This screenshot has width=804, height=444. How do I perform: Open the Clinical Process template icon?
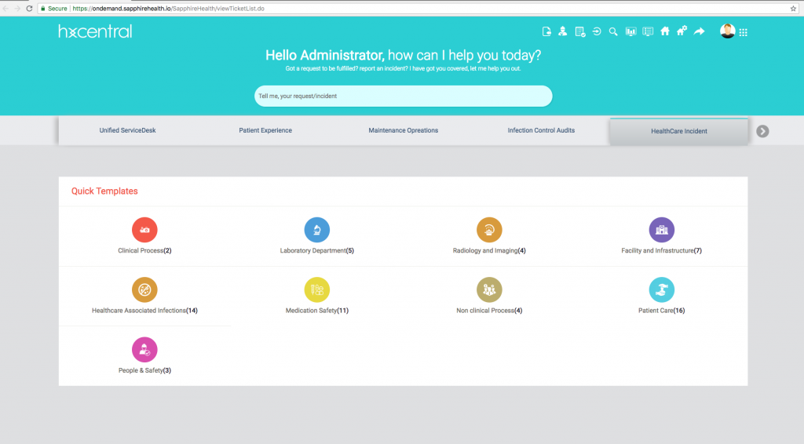[x=144, y=230]
